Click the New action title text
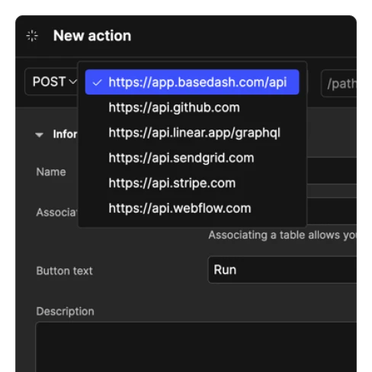Screen dimensions: 372x372 92,36
